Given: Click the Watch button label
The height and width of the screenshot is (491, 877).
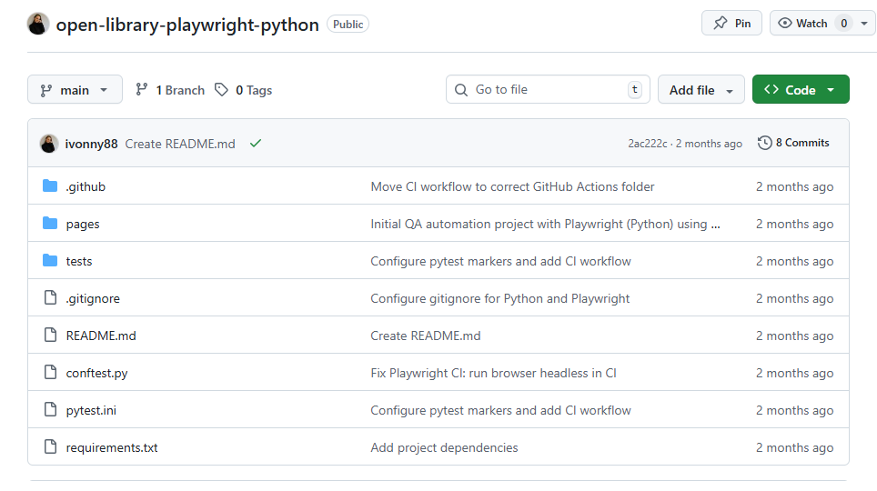Looking at the screenshot, I should click(x=811, y=24).
